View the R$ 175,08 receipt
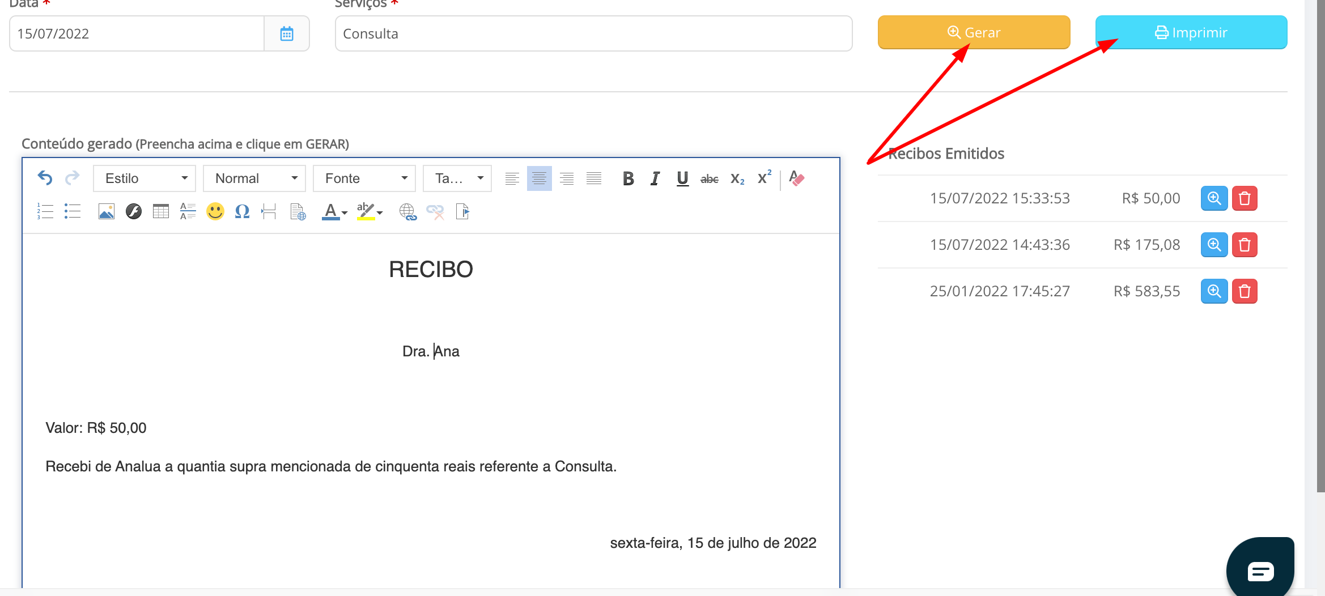The image size is (1325, 596). [1214, 245]
